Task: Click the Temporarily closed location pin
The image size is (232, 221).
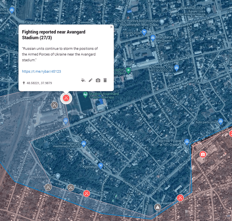Action: pos(58,176)
